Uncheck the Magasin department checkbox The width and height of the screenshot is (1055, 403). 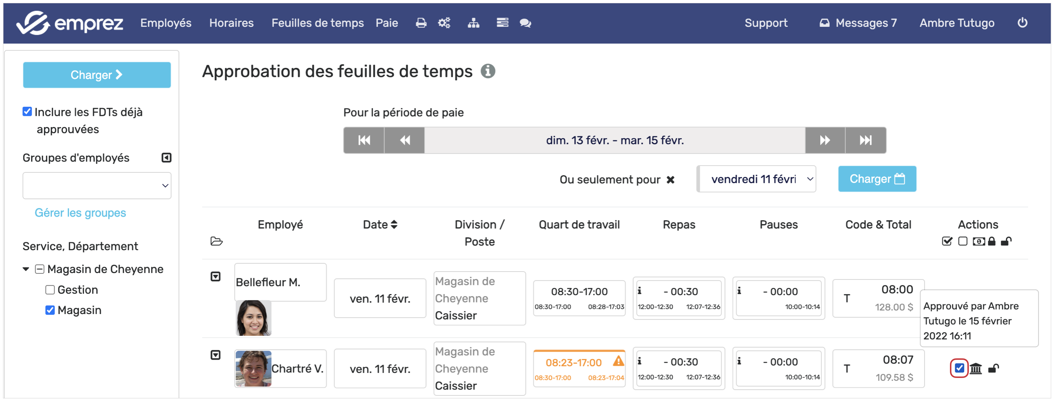point(50,310)
